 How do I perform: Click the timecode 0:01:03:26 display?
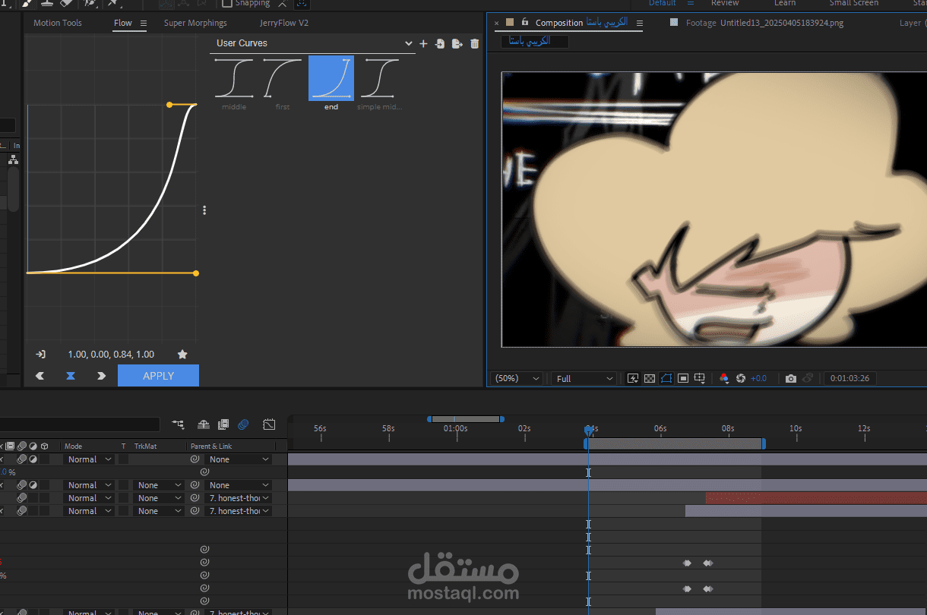[x=850, y=378]
